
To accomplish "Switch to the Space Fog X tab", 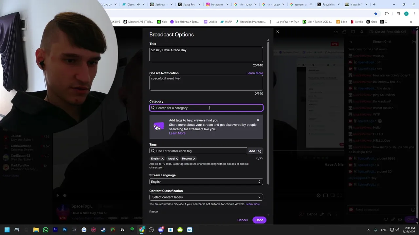I will [x=188, y=5].
